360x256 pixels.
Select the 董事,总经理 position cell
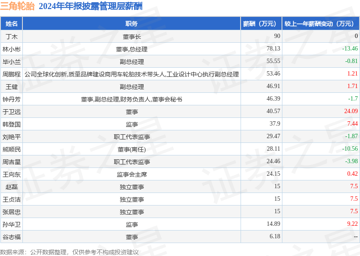[x=131, y=49]
